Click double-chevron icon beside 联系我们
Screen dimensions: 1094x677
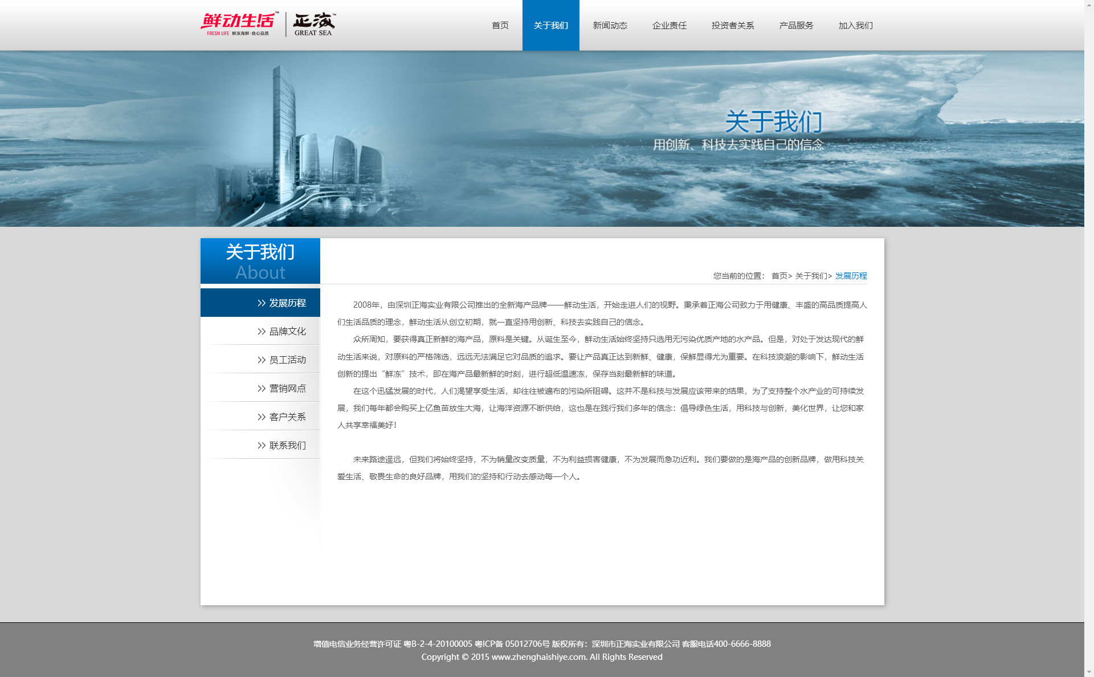click(262, 446)
